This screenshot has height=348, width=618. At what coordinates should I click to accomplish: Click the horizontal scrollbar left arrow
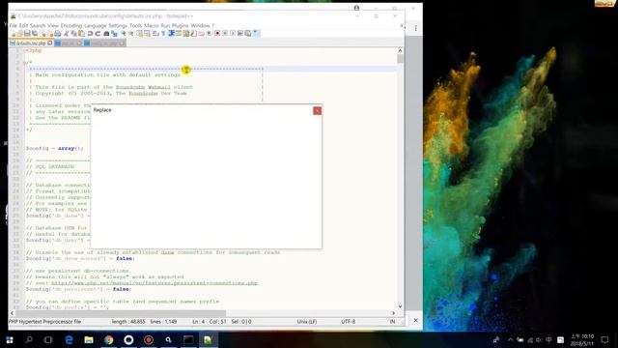click(x=12, y=313)
